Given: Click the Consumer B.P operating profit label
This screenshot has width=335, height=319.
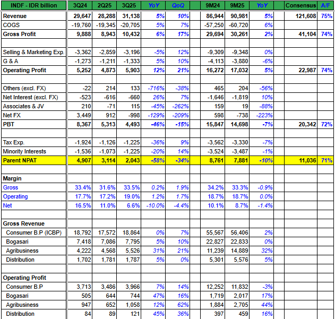Looking at the screenshot, I should click(24, 287).
